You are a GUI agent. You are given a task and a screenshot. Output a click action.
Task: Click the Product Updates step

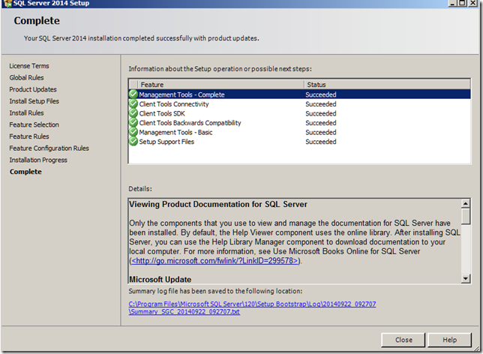[x=33, y=89]
